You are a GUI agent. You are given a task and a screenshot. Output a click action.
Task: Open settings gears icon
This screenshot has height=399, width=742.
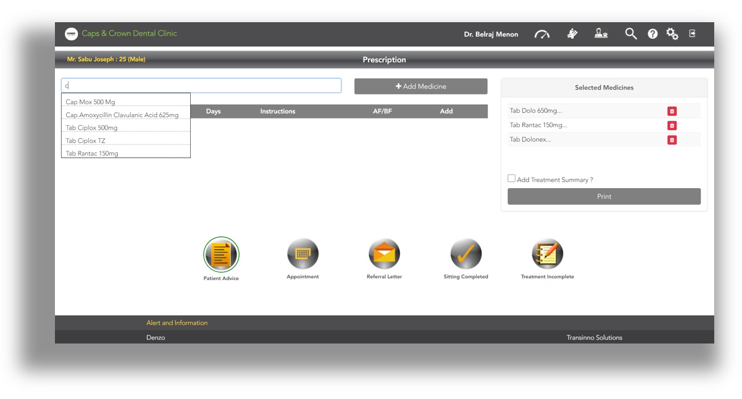pyautogui.click(x=672, y=34)
